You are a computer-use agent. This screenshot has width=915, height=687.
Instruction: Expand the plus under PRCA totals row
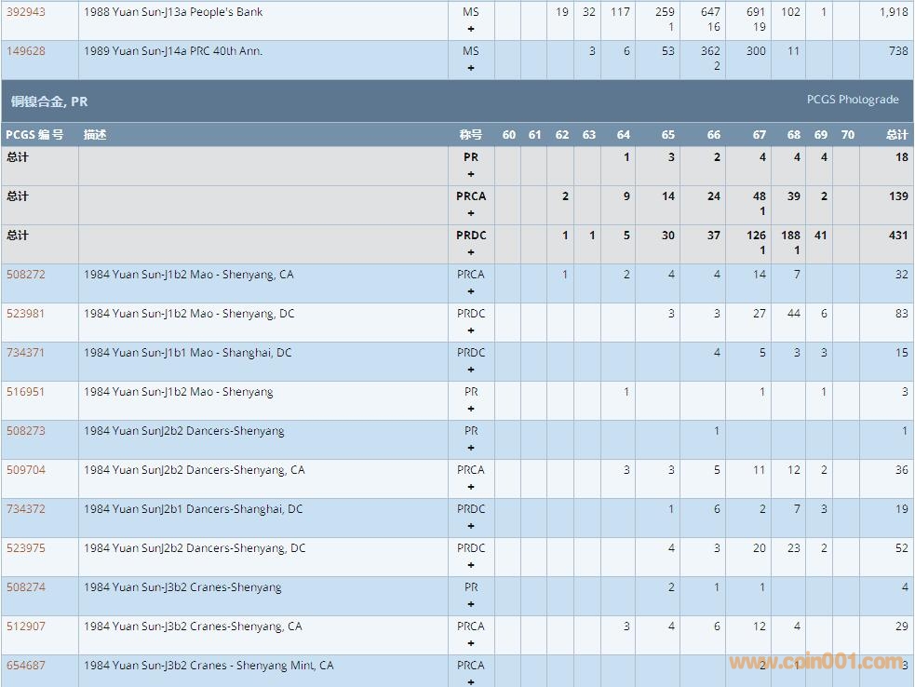coord(471,213)
